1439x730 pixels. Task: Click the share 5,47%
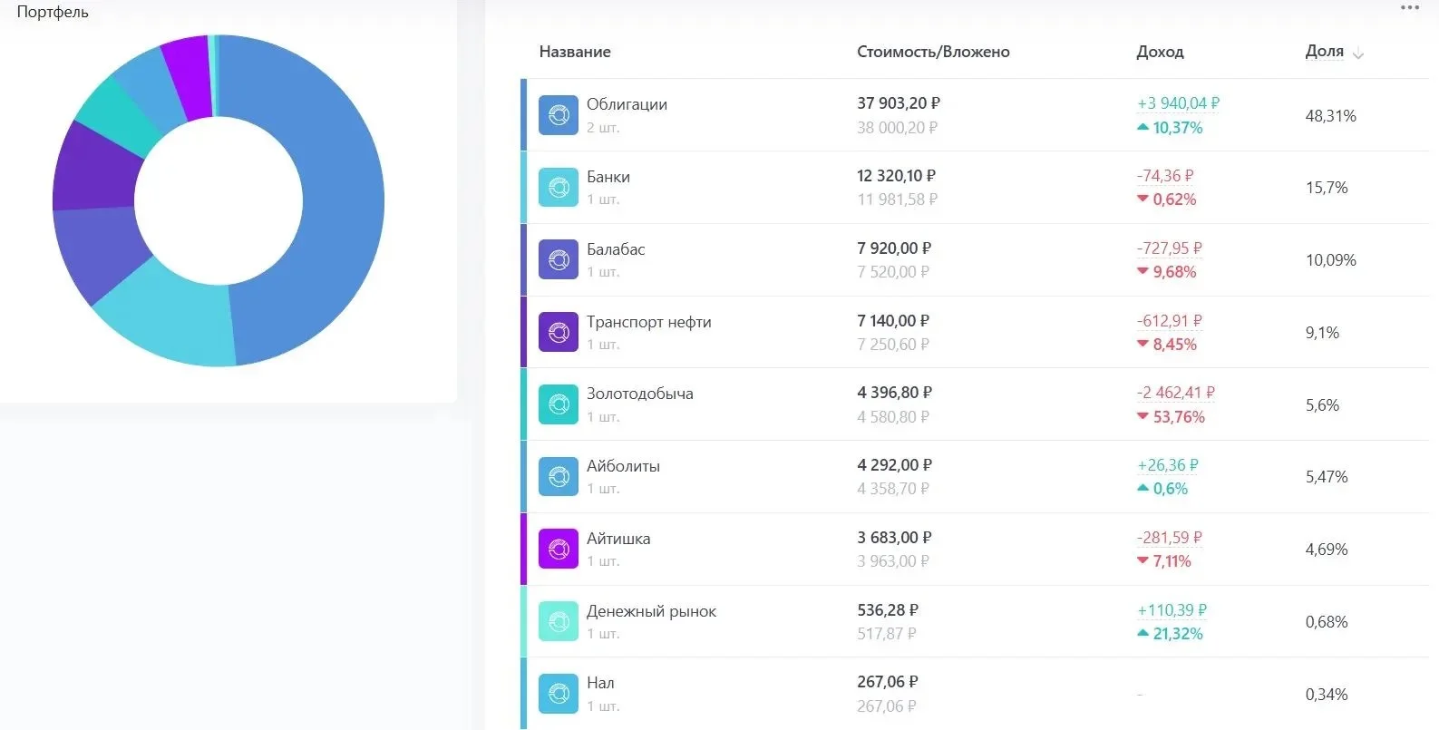(1327, 477)
